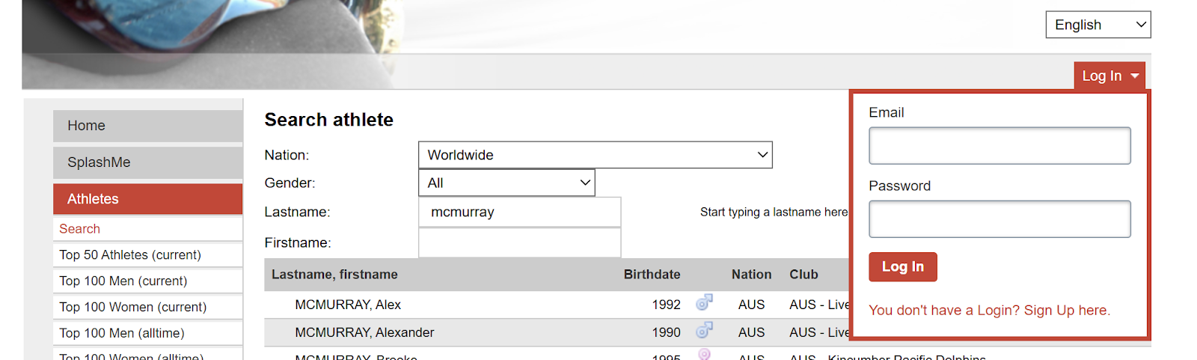Open Search submenu link

coord(80,229)
